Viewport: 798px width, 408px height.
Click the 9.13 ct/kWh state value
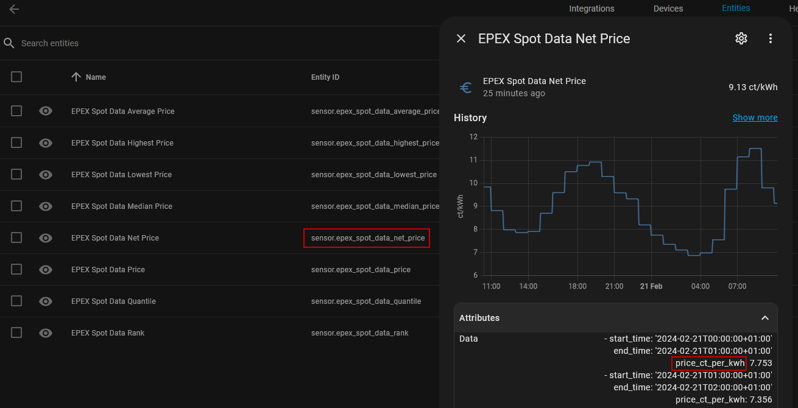(x=753, y=87)
